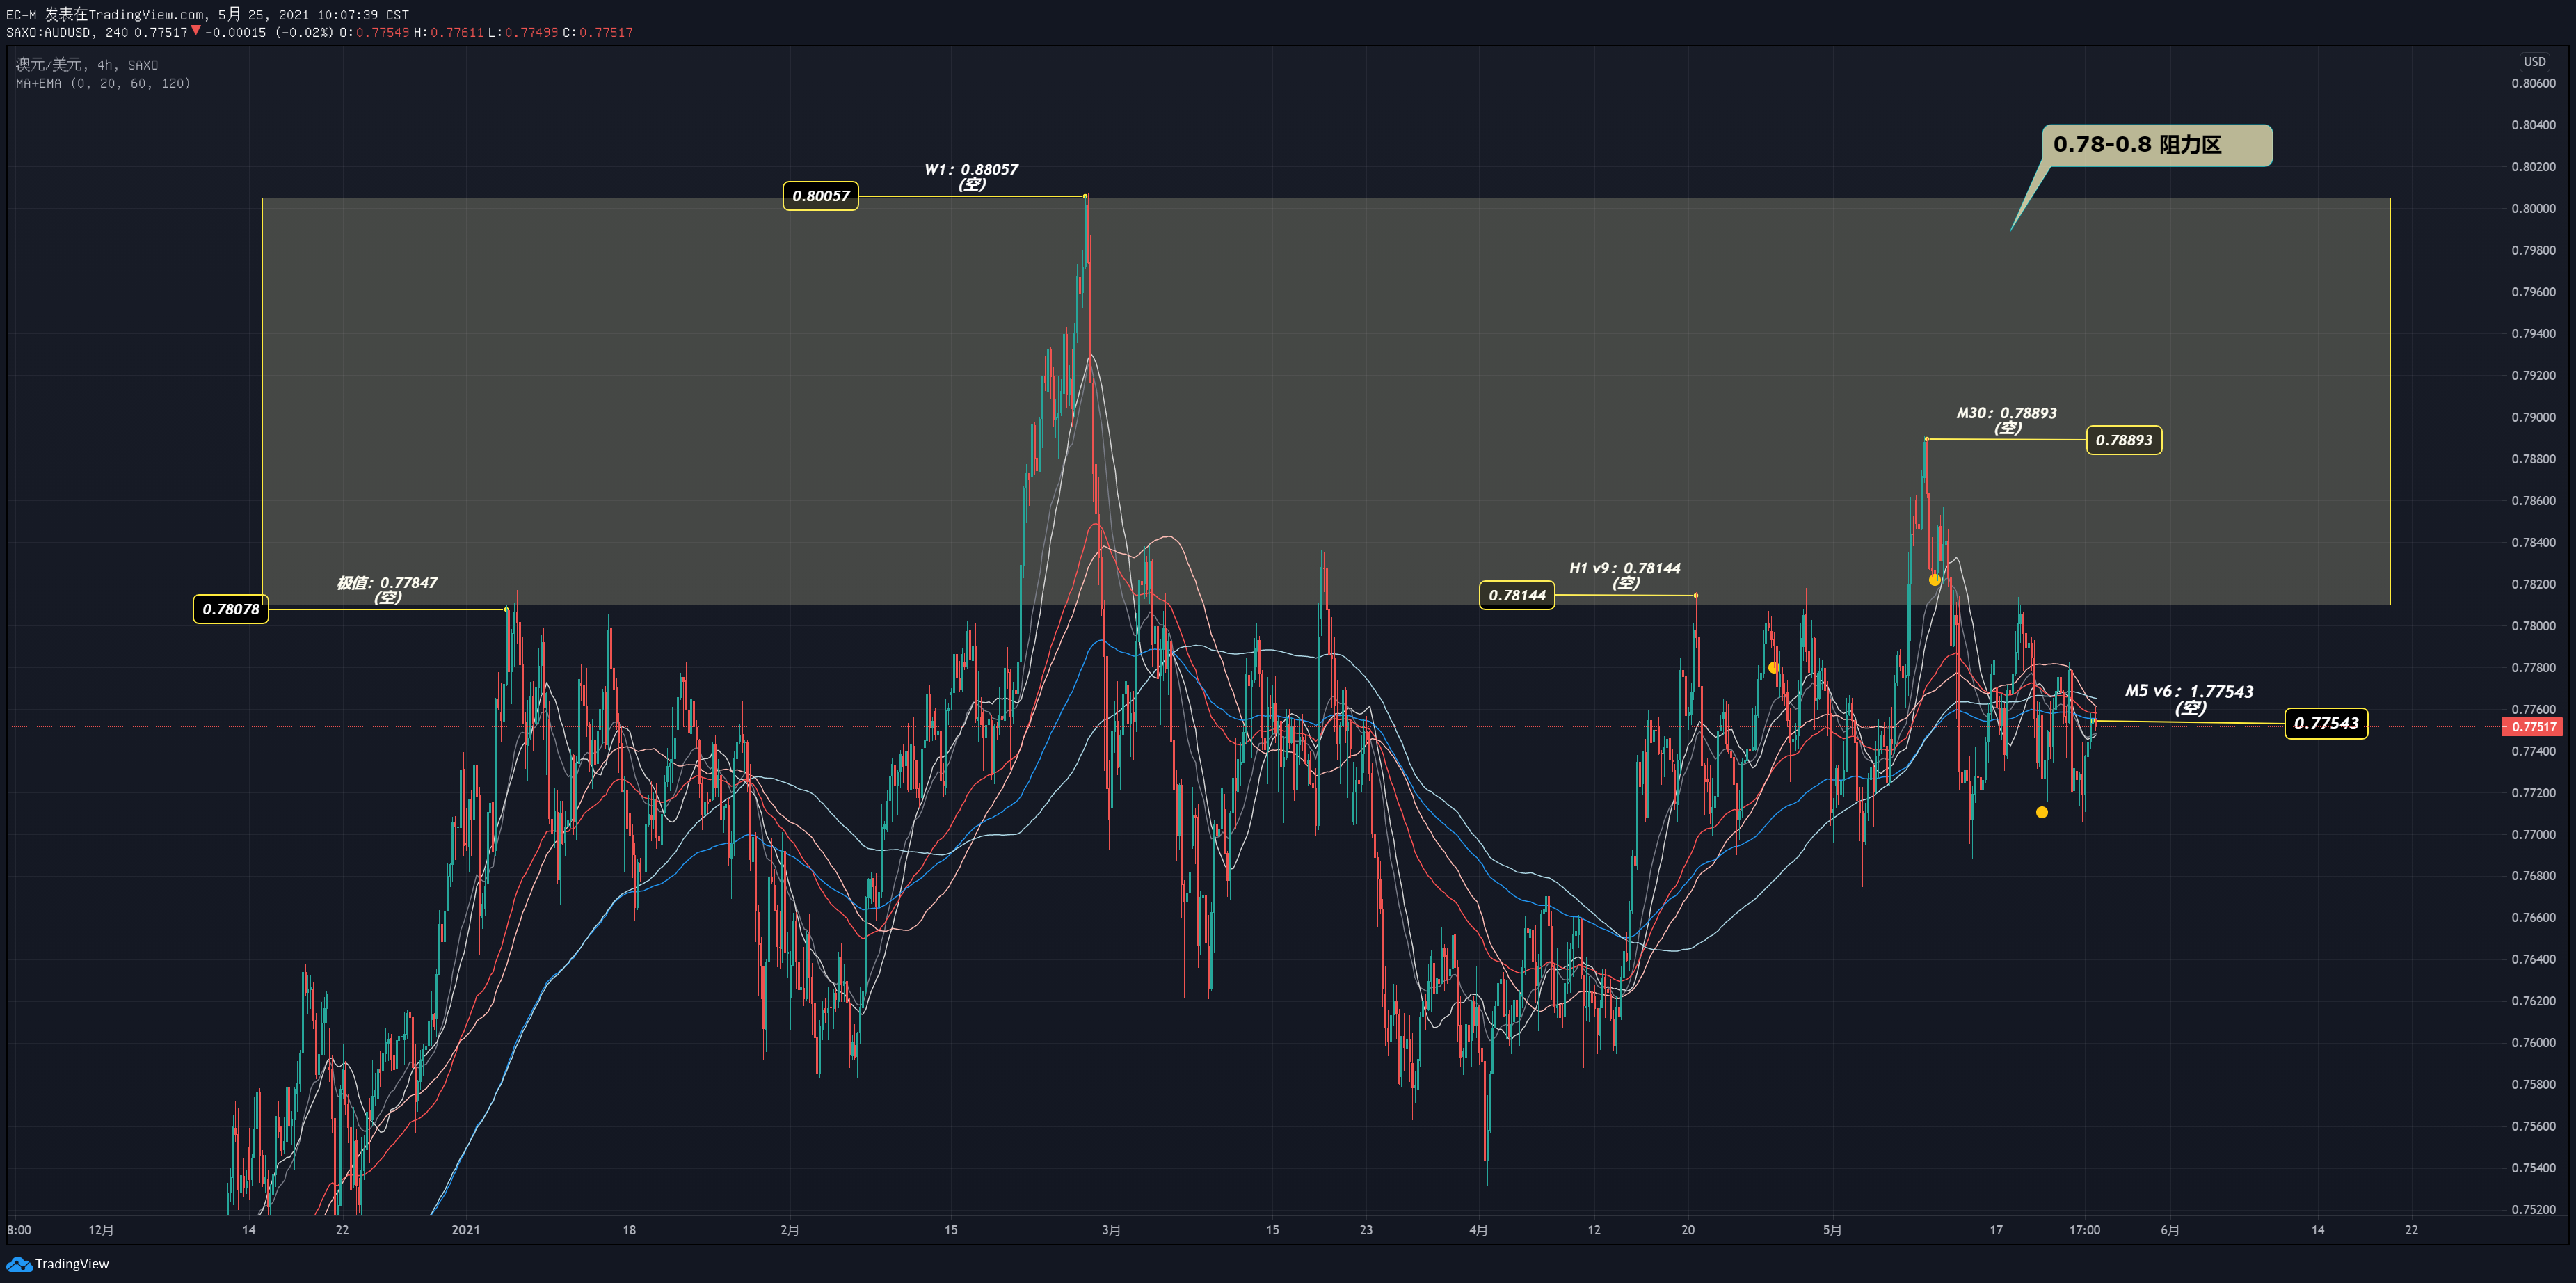Image resolution: width=2576 pixels, height=1283 pixels.
Task: Click the 0.80057 price label
Action: tap(820, 196)
